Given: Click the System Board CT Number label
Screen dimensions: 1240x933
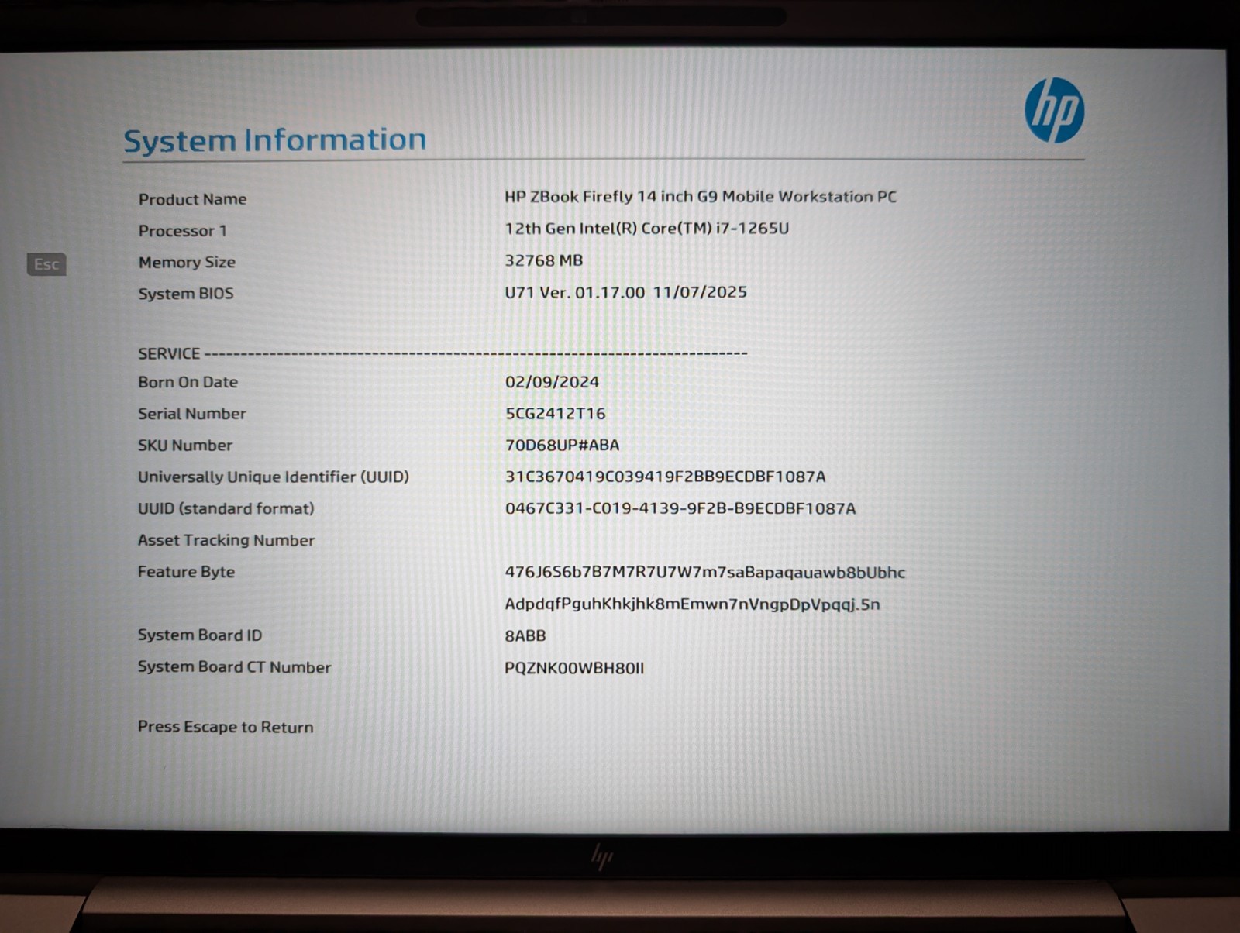Looking at the screenshot, I should (x=234, y=667).
